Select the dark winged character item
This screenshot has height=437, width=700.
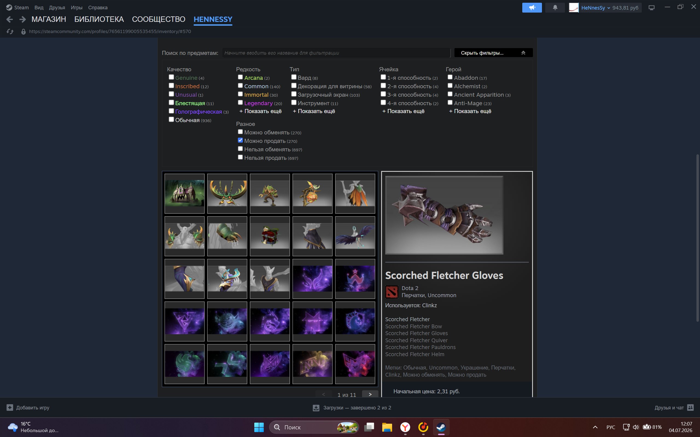355,236
